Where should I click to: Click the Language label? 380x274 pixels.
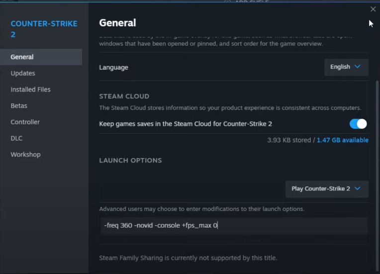point(114,67)
